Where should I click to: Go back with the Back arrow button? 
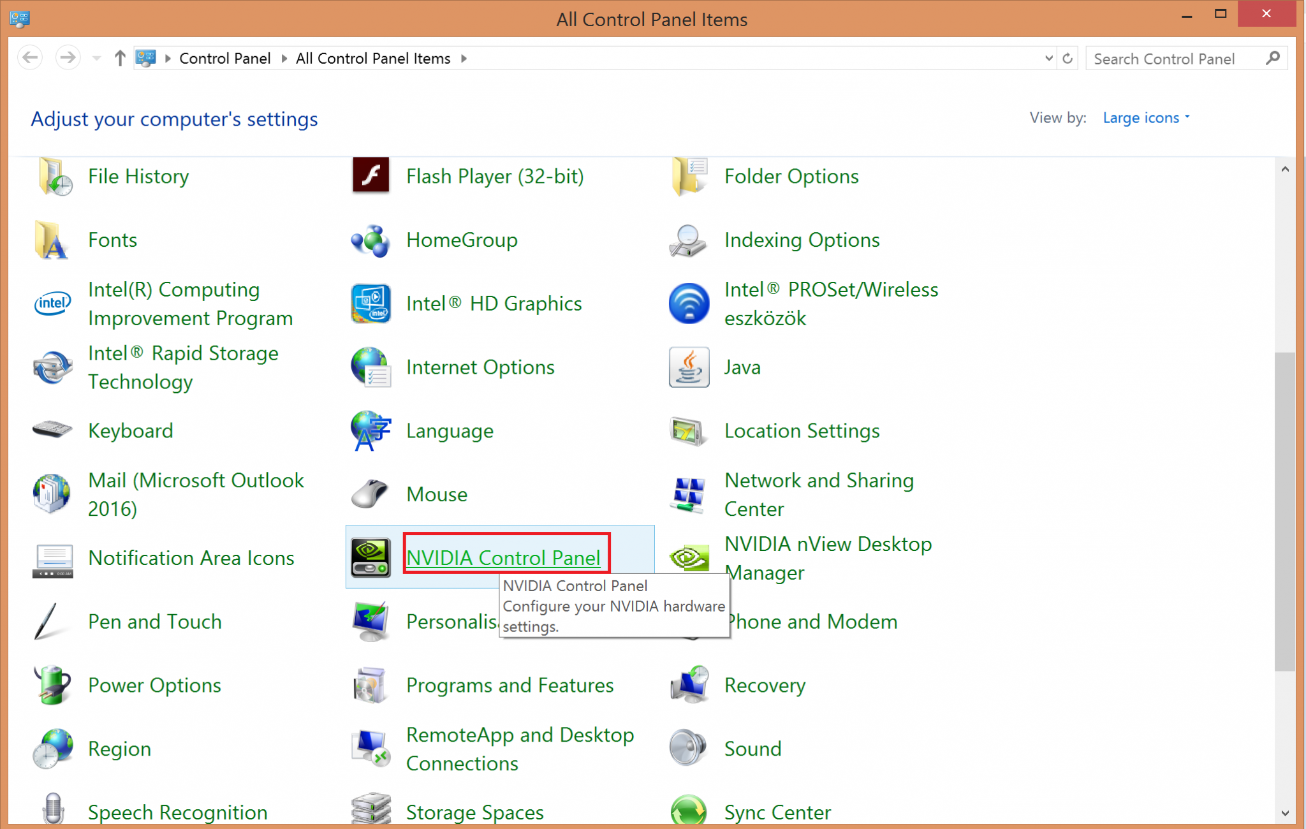tap(31, 58)
